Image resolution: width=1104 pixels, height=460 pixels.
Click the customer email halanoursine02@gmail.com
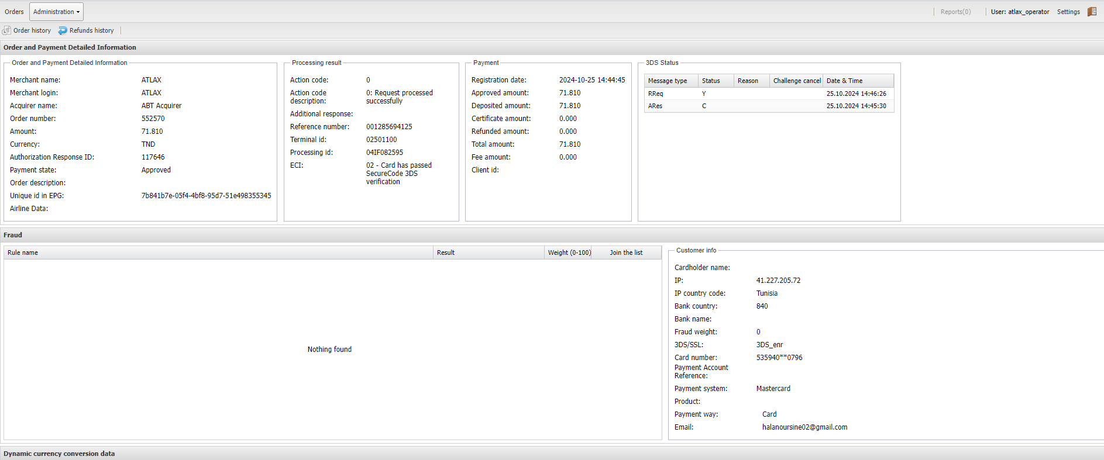[x=804, y=427]
